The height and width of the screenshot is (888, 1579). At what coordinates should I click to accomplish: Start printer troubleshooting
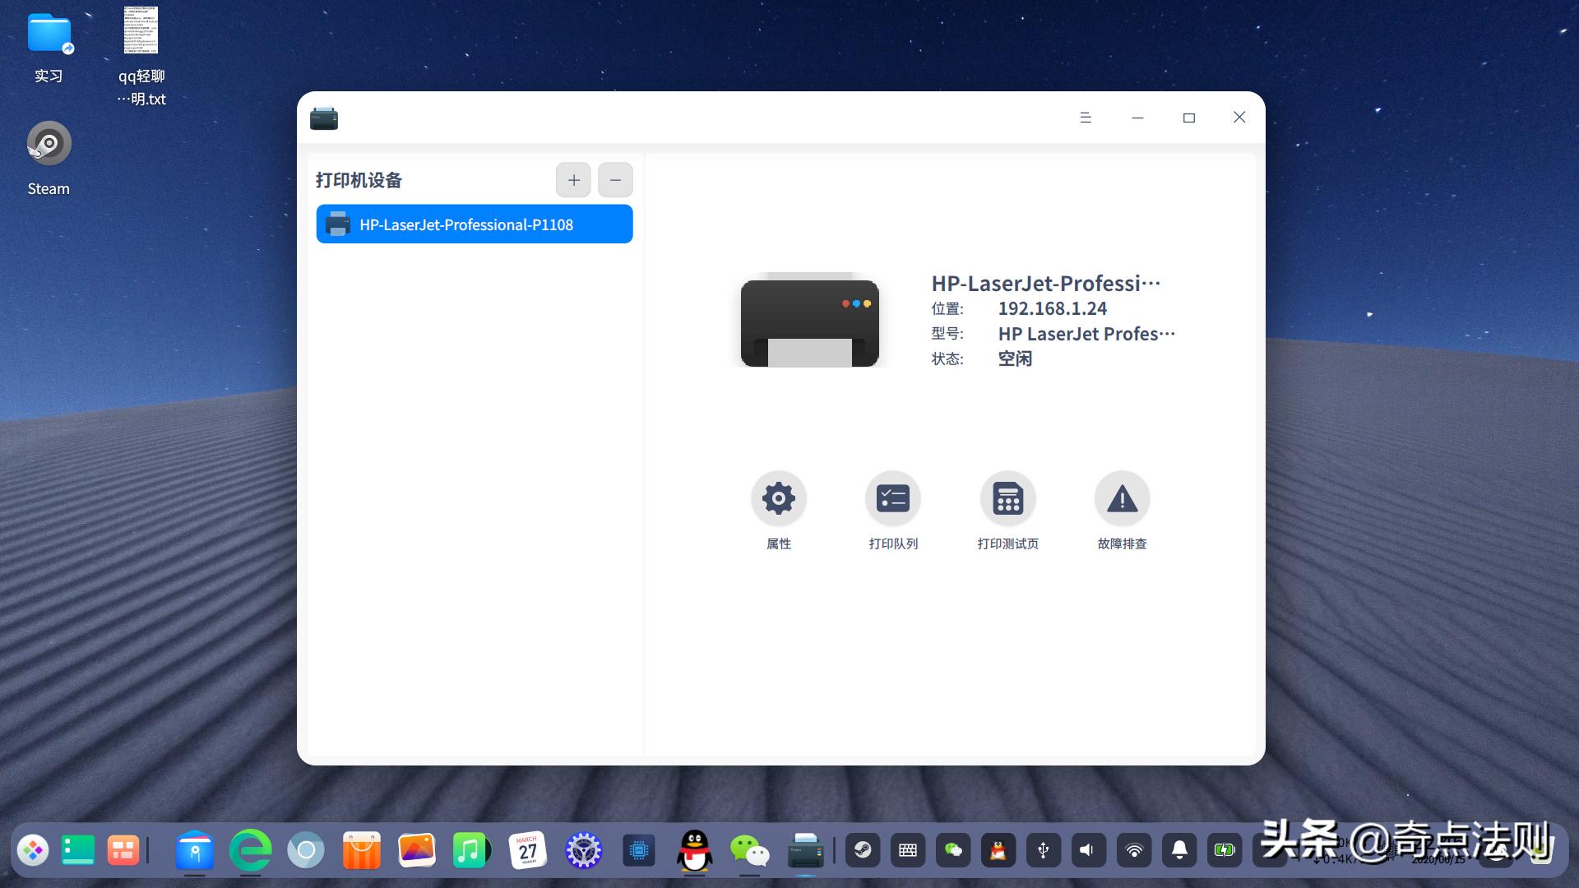coord(1122,498)
